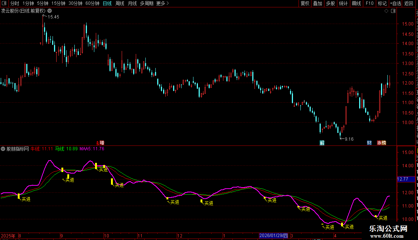Click the 增 event marker

[102, 143]
